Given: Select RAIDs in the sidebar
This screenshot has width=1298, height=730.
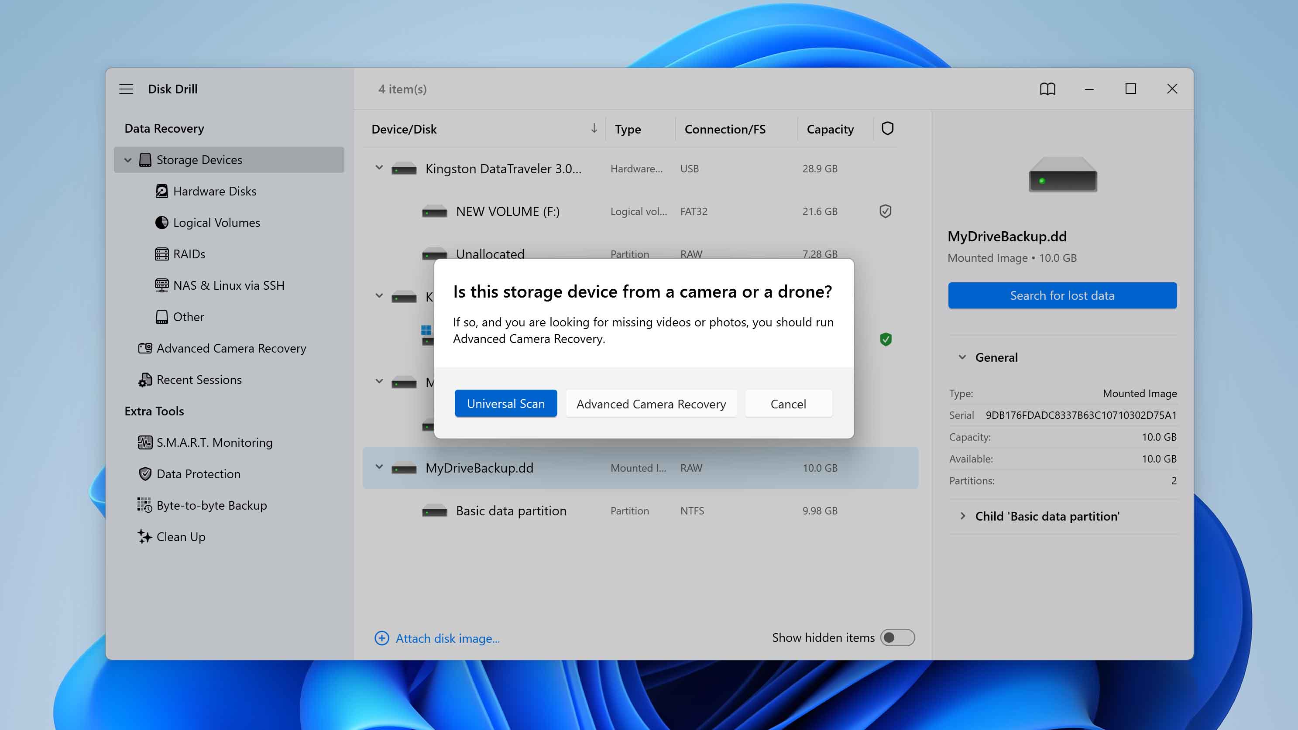Looking at the screenshot, I should (189, 254).
